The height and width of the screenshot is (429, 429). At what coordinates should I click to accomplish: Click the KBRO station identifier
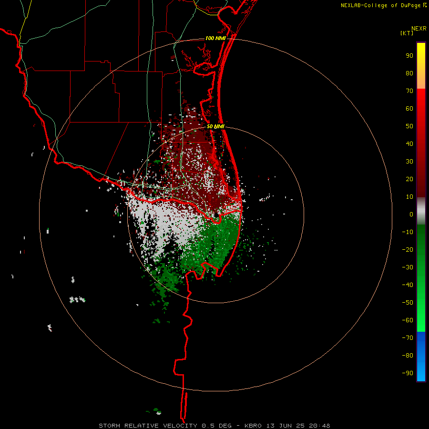coord(253,426)
